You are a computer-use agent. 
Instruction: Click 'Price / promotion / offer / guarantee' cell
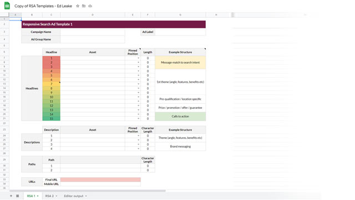(x=180, y=108)
